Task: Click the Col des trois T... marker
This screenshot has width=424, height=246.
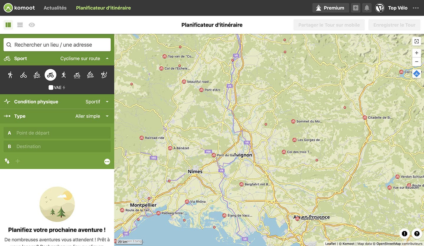Action: tap(284, 152)
